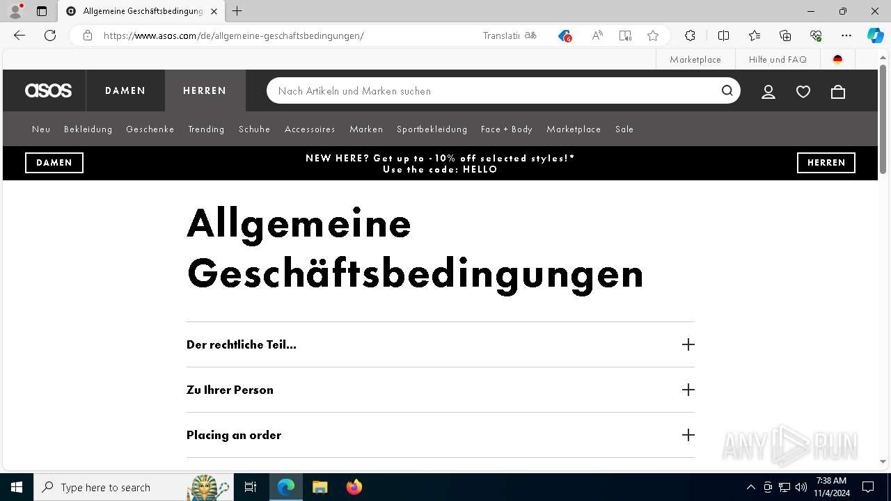The height and width of the screenshot is (501, 891).
Task: Open the taskbar clock and date
Action: [x=831, y=487]
